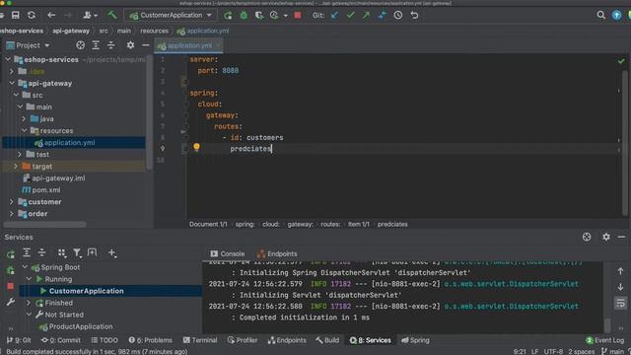631x355 pixels.
Task: Click the Git Push green arrow
Action: coord(366,16)
